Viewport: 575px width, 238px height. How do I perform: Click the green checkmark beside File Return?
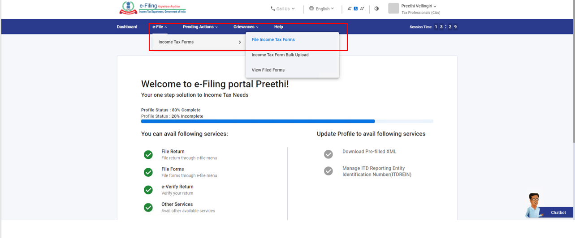[x=148, y=155]
